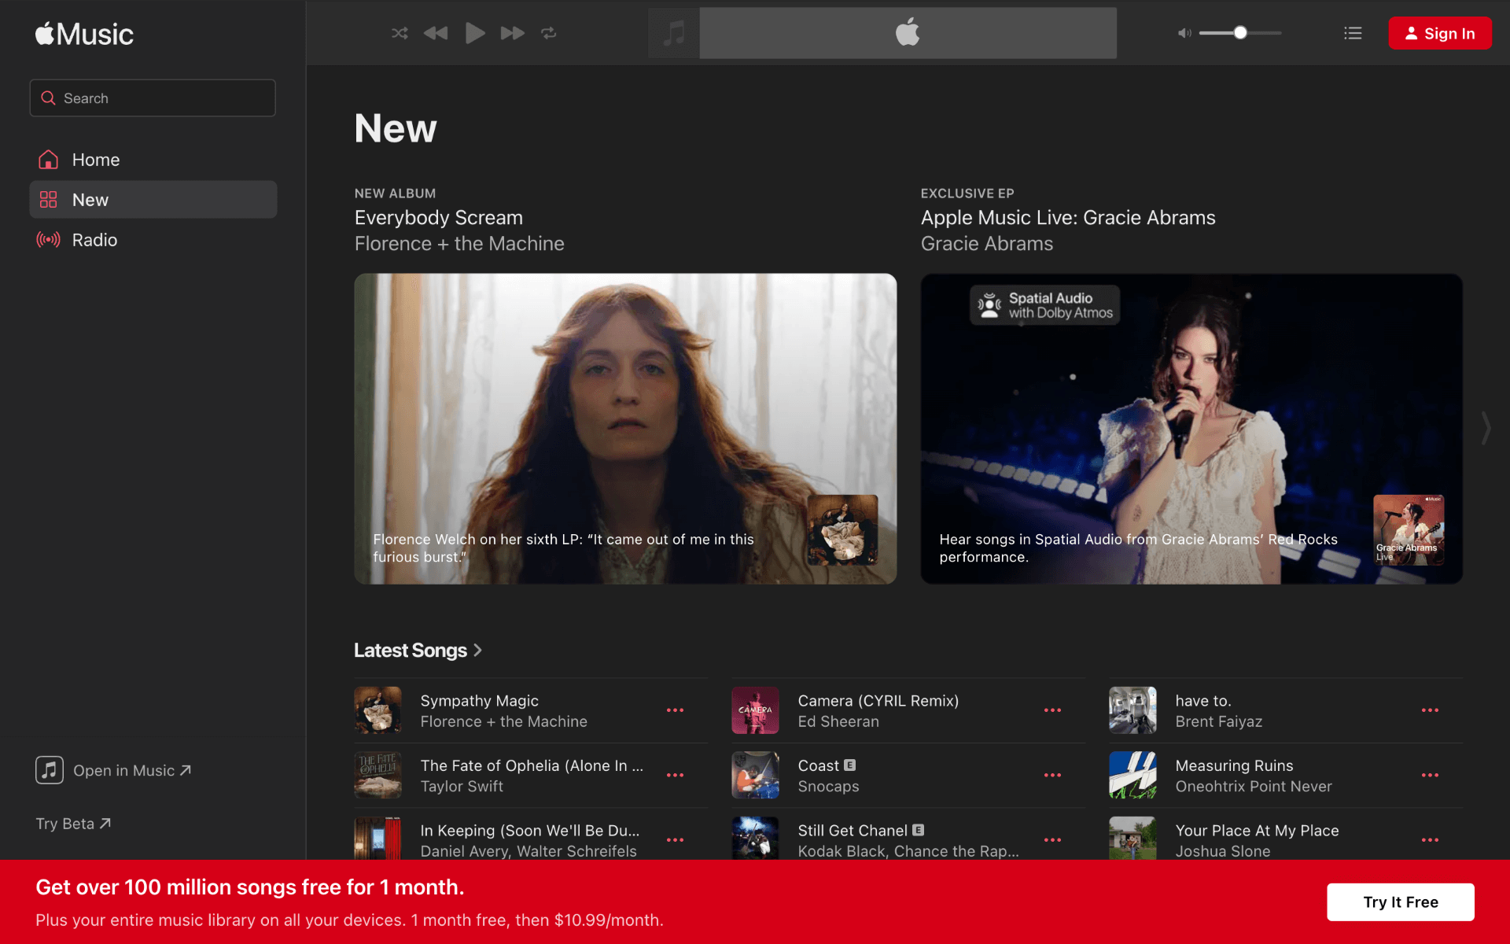
Task: Open more options for Camera (CYRIL Remix)
Action: (x=1052, y=710)
